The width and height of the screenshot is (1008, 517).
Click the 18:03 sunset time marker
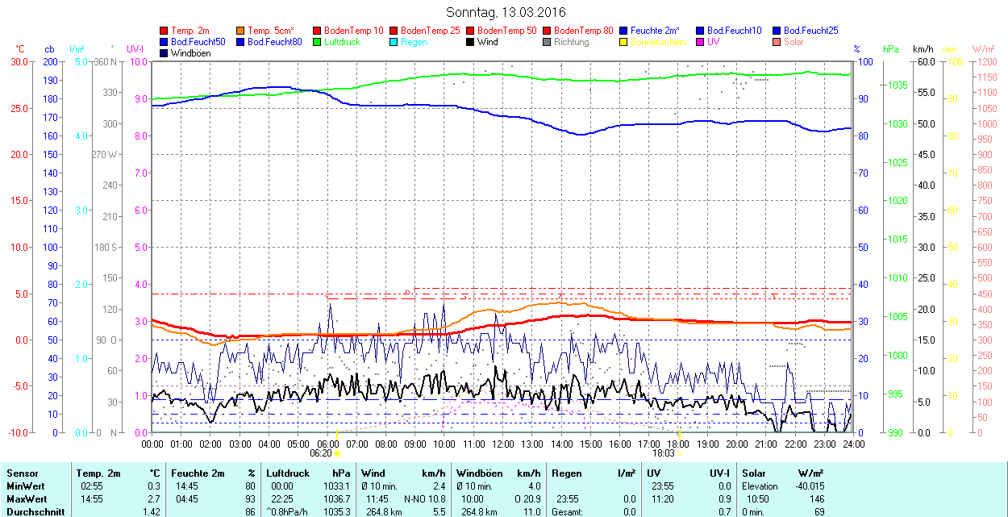pos(662,454)
